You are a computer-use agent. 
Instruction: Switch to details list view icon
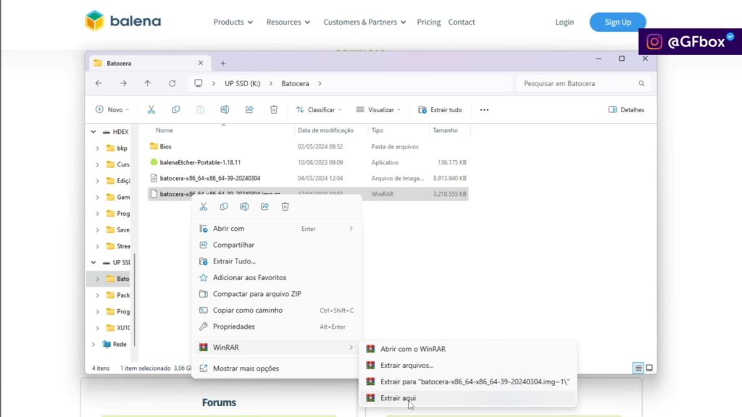(x=638, y=368)
